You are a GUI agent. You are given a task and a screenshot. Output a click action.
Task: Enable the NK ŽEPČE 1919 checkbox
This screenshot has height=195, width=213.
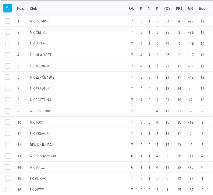pyautogui.click(x=8, y=77)
